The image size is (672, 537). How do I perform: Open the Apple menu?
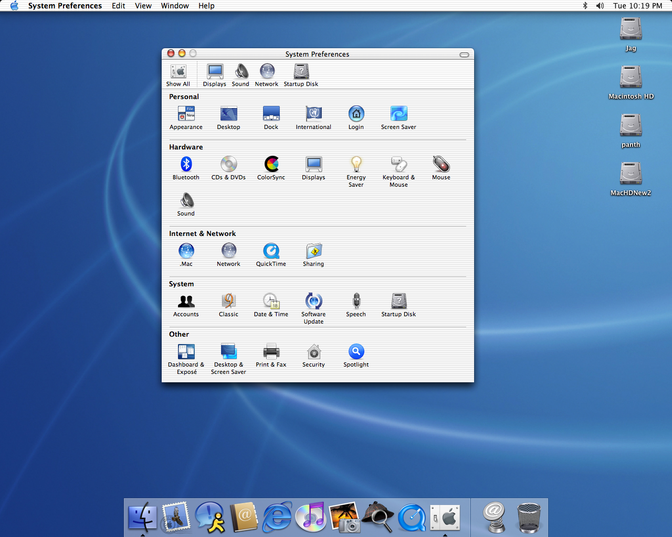tap(14, 6)
